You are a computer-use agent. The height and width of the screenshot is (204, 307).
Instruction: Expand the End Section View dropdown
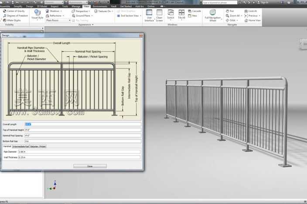click(140, 16)
